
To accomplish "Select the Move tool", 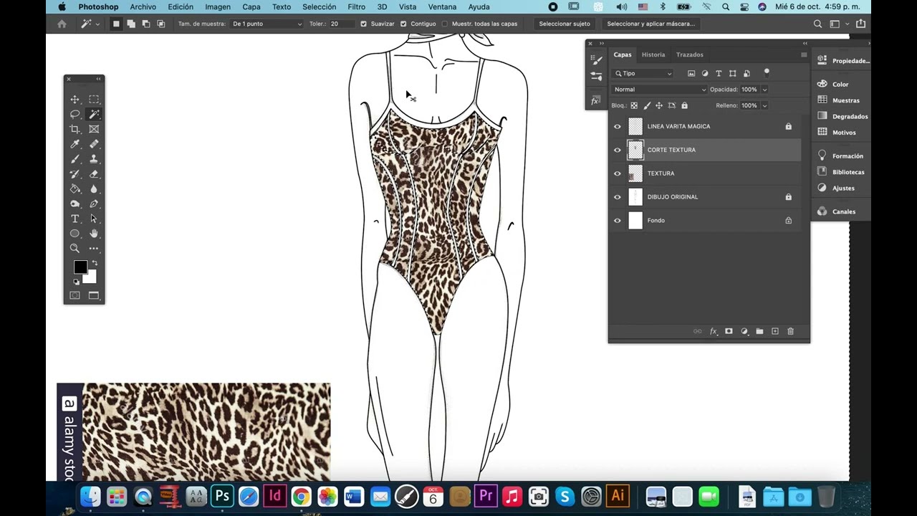I will tap(75, 100).
